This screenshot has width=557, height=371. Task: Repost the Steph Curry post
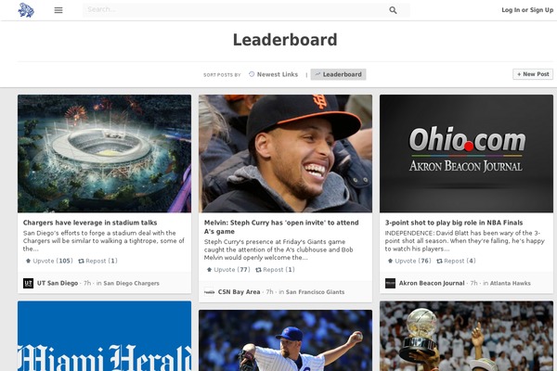point(276,270)
